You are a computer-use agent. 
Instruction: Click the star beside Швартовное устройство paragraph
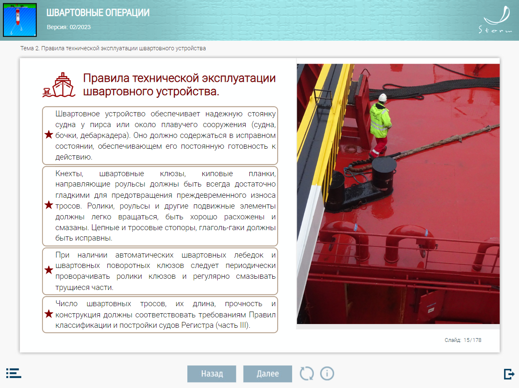tap(49, 135)
